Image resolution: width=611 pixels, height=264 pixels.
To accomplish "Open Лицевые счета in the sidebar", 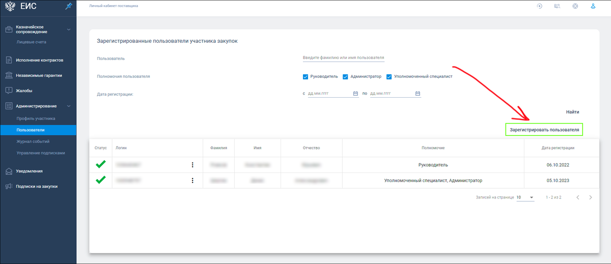I will point(32,42).
